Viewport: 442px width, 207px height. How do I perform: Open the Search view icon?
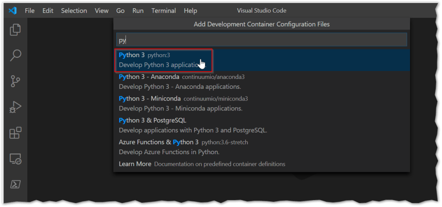[x=16, y=55]
